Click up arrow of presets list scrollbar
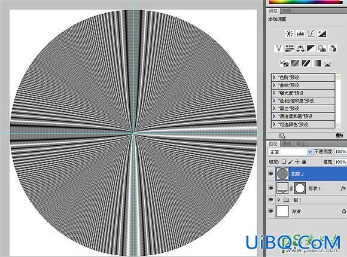The image size is (347, 257). pyautogui.click(x=338, y=77)
